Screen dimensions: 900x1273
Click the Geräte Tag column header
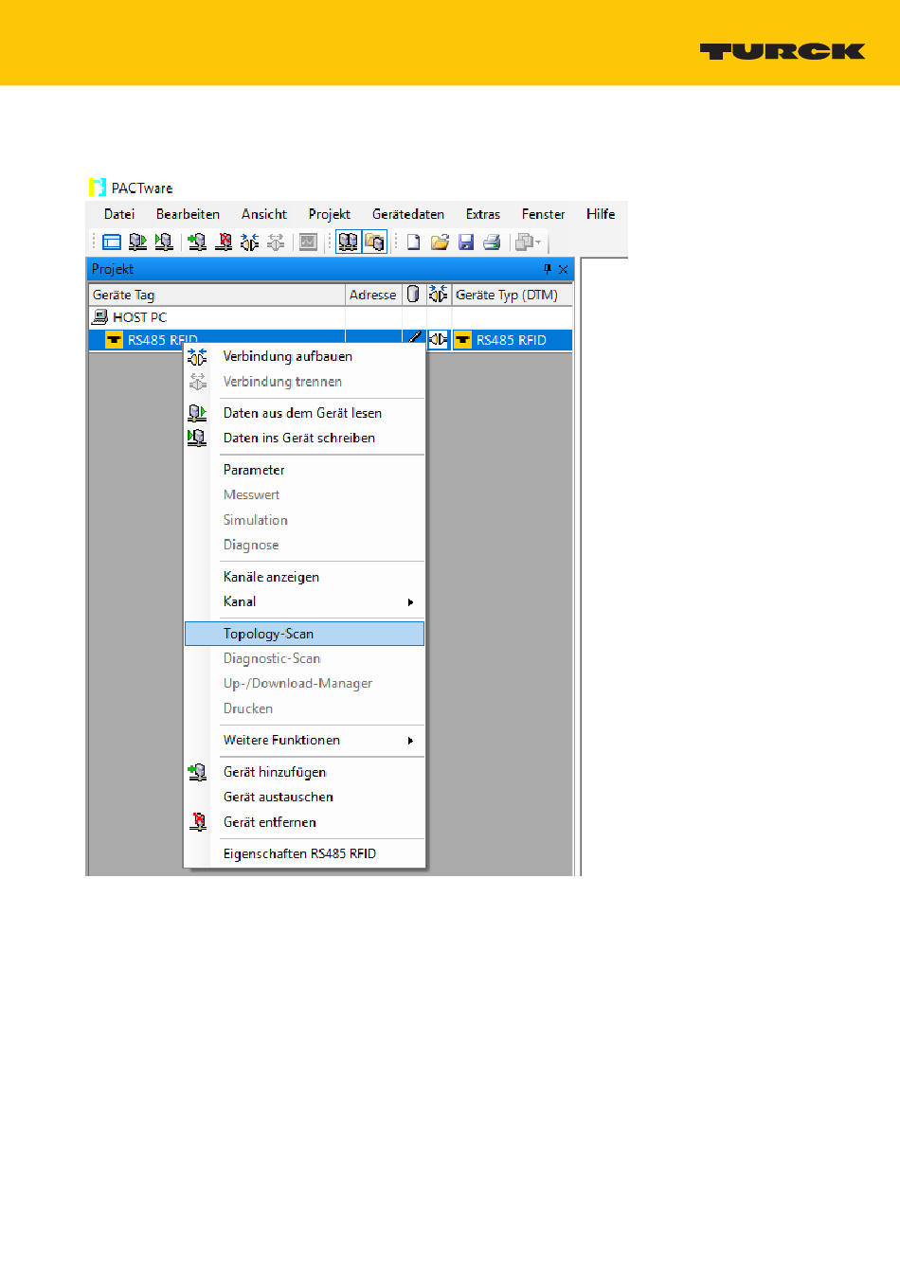tap(217, 295)
